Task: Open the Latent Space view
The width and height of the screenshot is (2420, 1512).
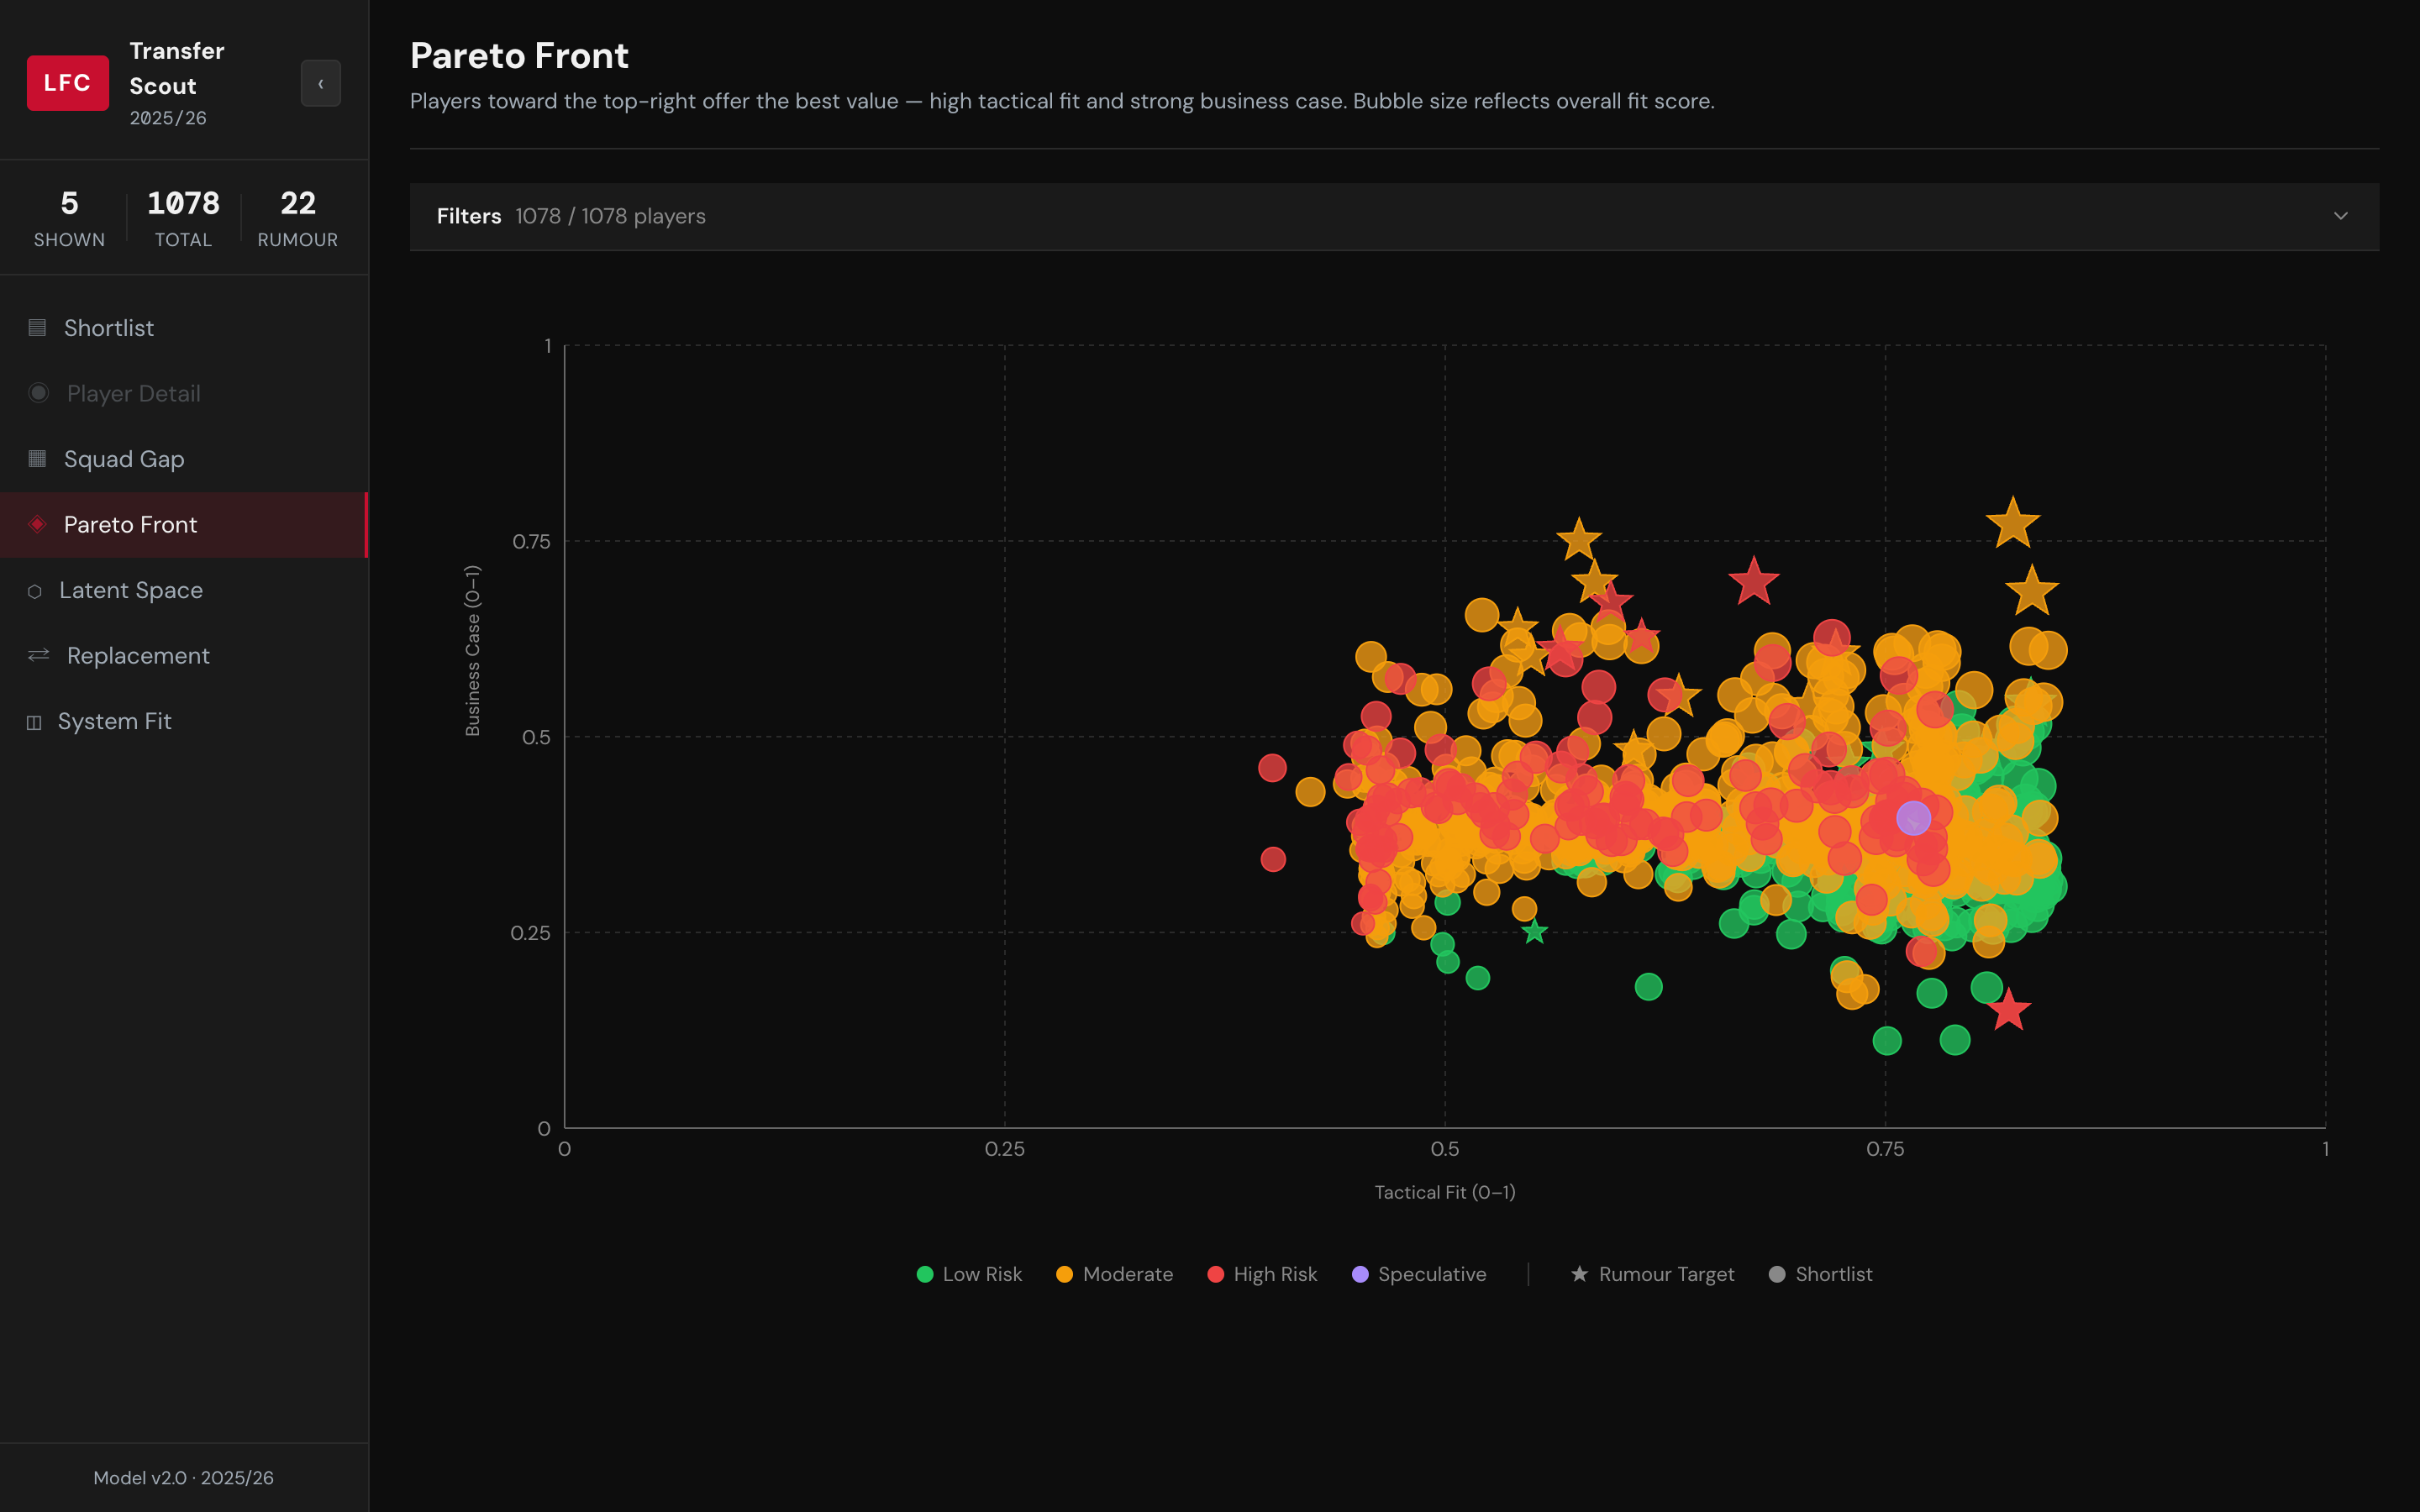Action: [131, 590]
